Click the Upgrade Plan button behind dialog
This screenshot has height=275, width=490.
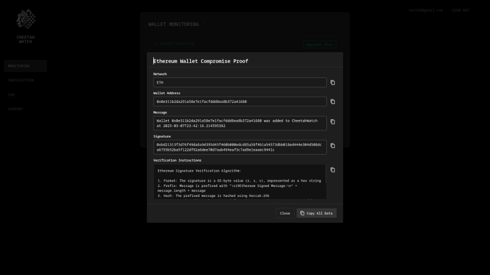(x=319, y=45)
